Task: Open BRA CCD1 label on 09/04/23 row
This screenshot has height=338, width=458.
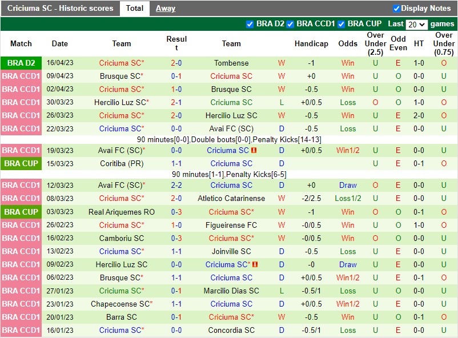Action: click(21, 77)
